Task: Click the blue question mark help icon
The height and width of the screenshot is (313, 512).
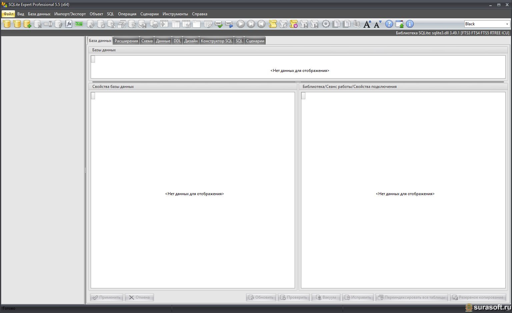Action: click(389, 24)
